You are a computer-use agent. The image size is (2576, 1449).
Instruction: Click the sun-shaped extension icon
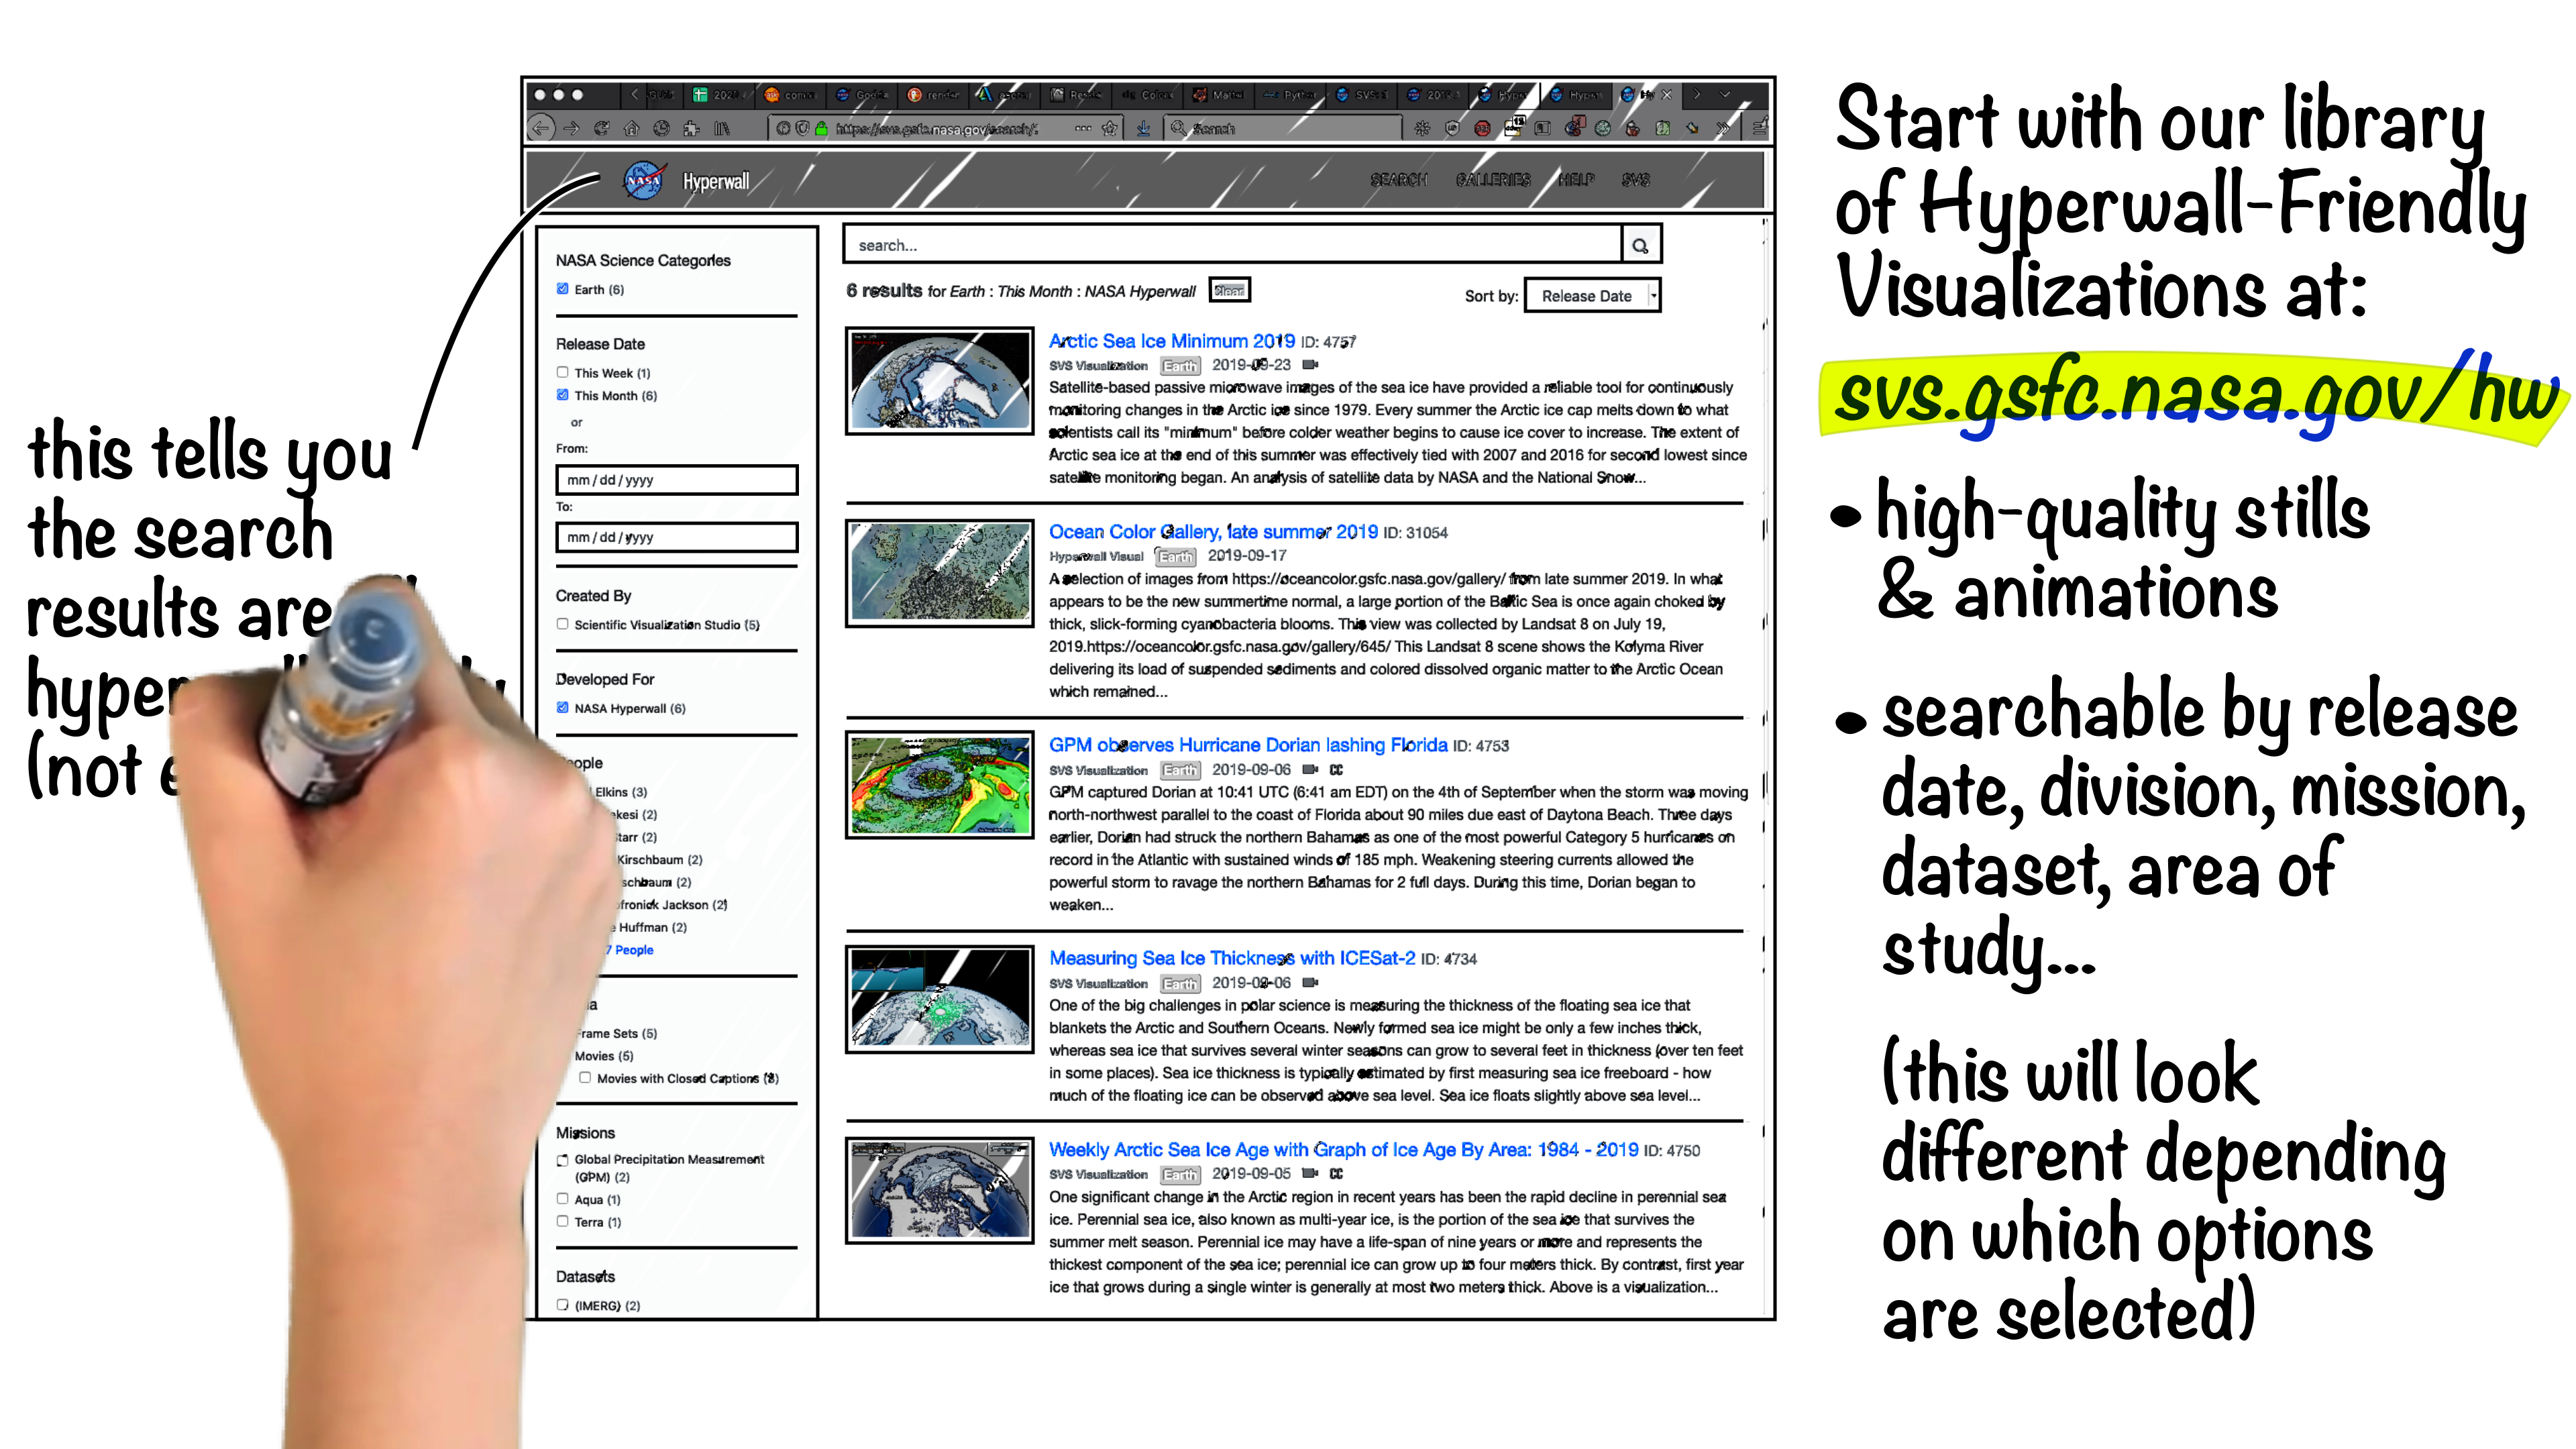click(1422, 128)
